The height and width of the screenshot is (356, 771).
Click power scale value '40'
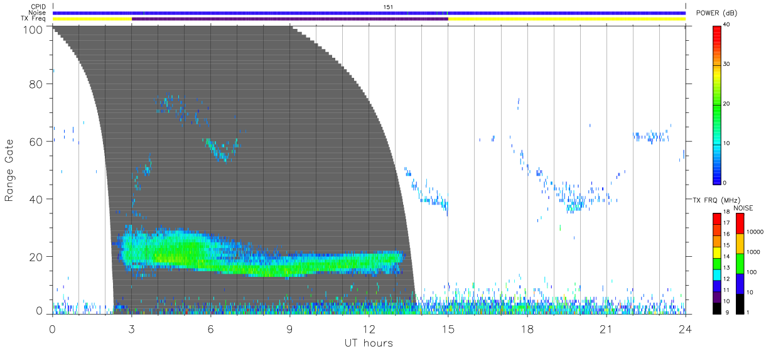pos(728,25)
